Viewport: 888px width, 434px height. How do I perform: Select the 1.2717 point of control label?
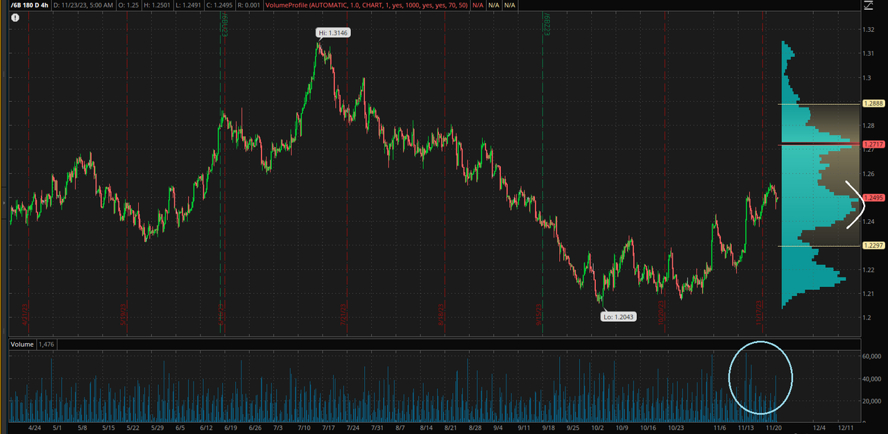tap(873, 144)
